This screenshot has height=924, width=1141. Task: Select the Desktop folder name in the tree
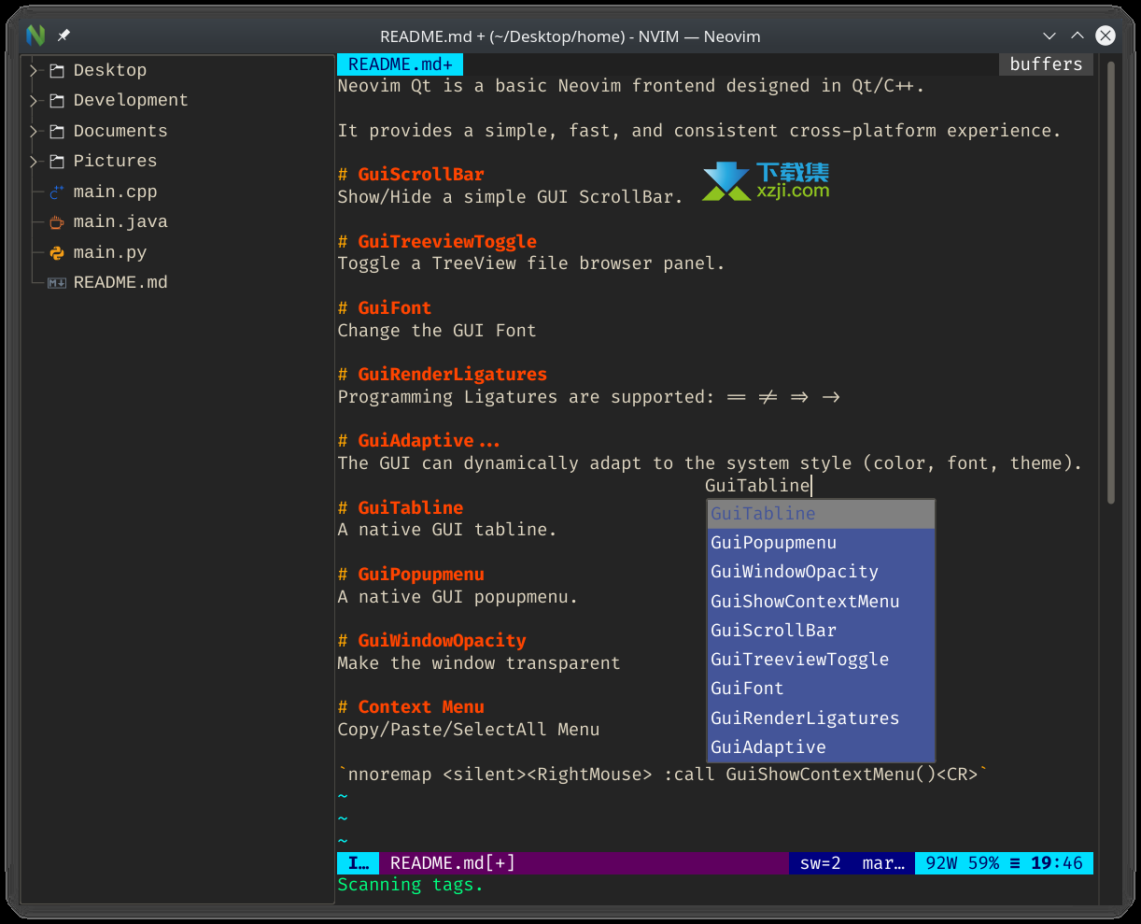[x=110, y=70]
